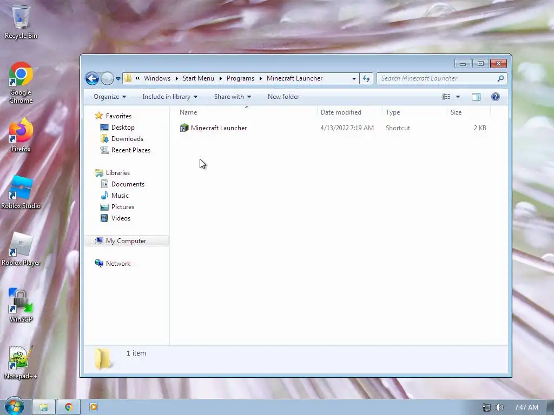Click the volume speaker tray icon

coord(499,407)
